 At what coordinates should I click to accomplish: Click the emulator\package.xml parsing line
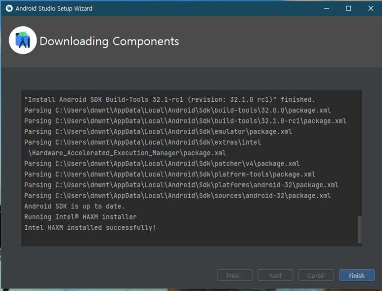coord(158,132)
